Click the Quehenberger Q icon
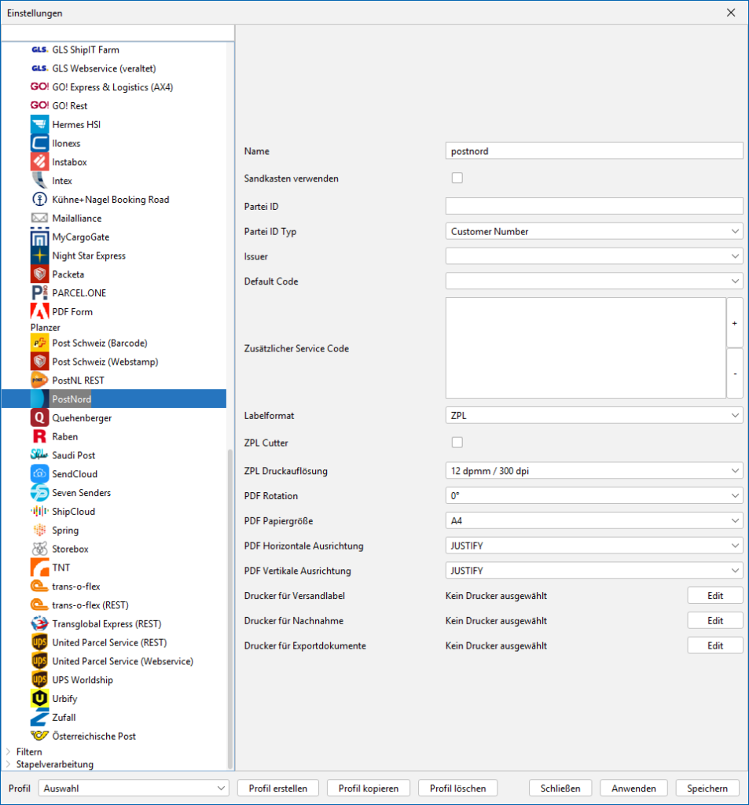The image size is (749, 805). tap(39, 418)
